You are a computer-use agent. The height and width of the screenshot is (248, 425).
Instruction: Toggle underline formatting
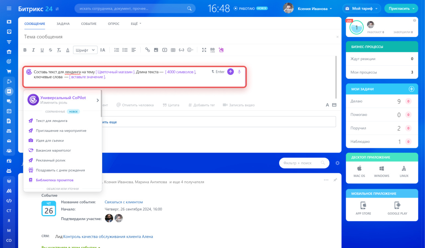tap(42, 50)
